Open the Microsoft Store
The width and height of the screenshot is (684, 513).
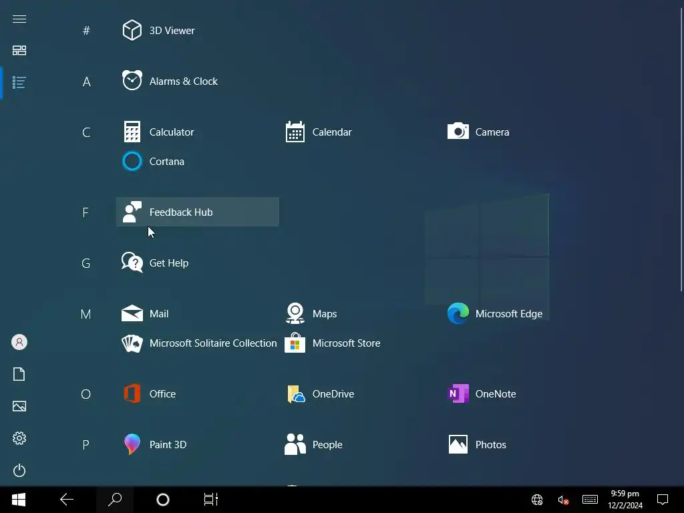[361, 343]
